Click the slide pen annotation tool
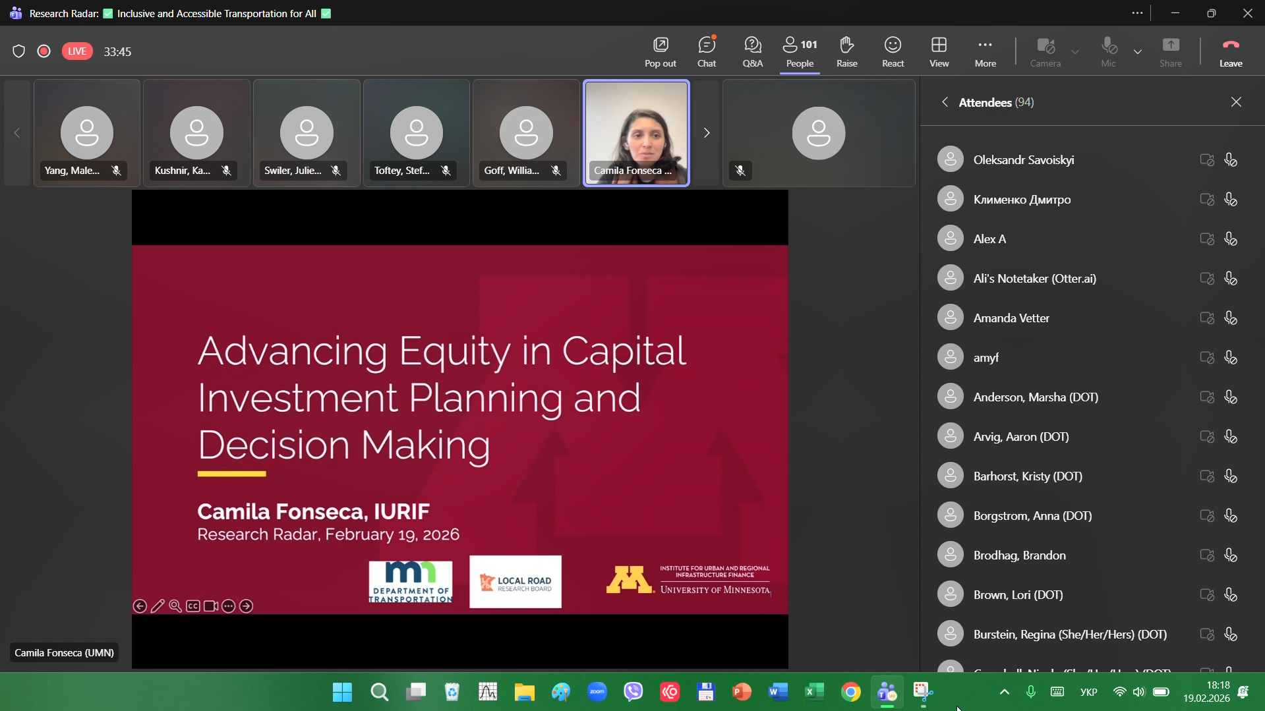 158,606
